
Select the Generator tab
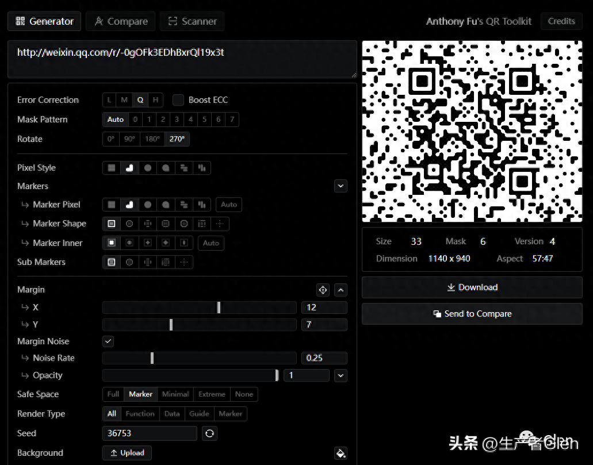[x=44, y=21]
